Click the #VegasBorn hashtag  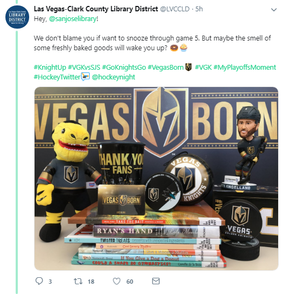click(165, 67)
